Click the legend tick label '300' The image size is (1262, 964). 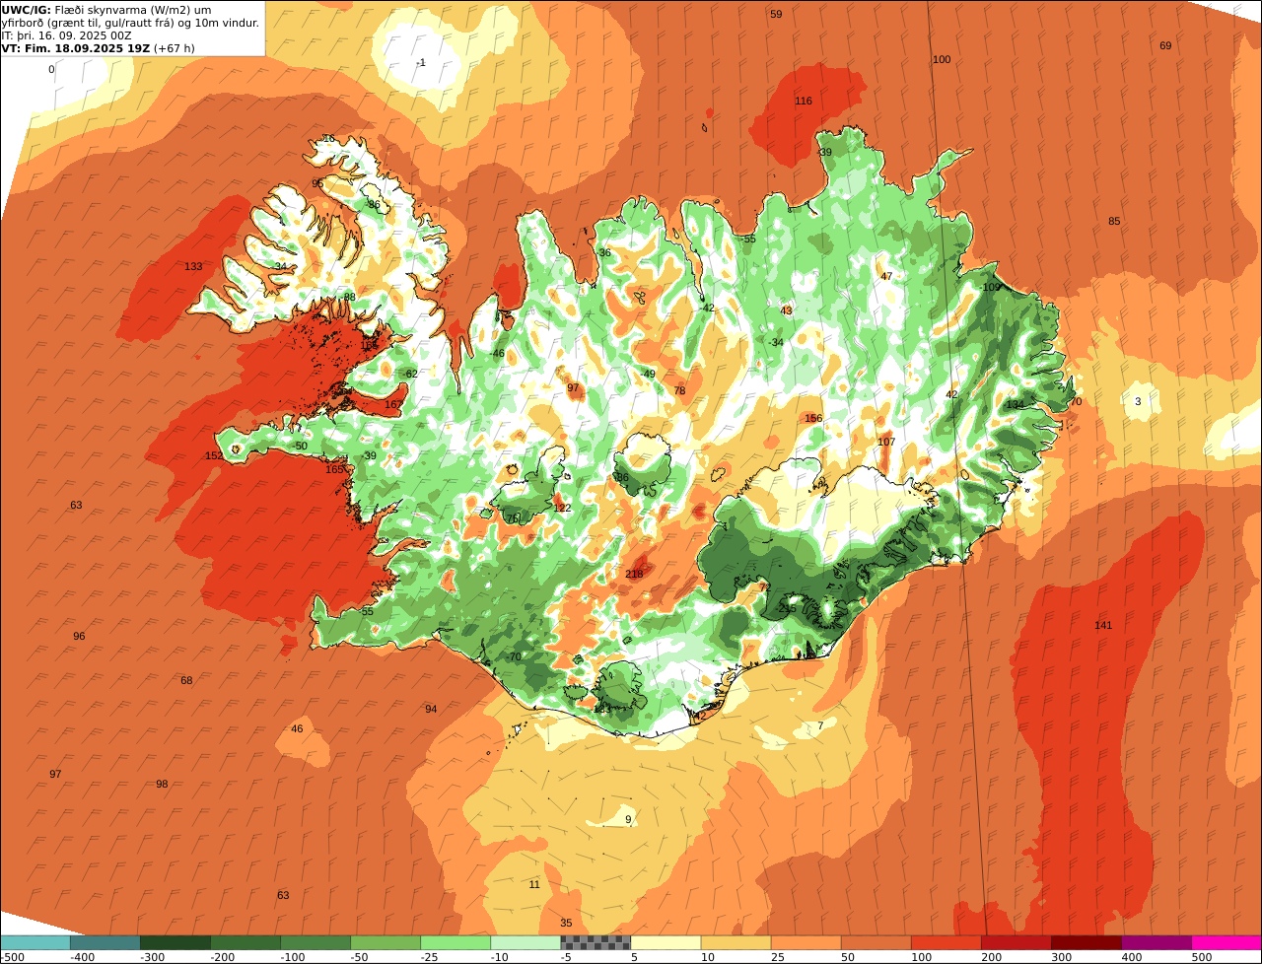pos(1062,957)
